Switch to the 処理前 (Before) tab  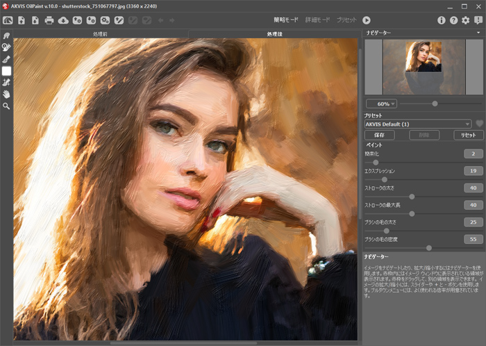tap(101, 34)
